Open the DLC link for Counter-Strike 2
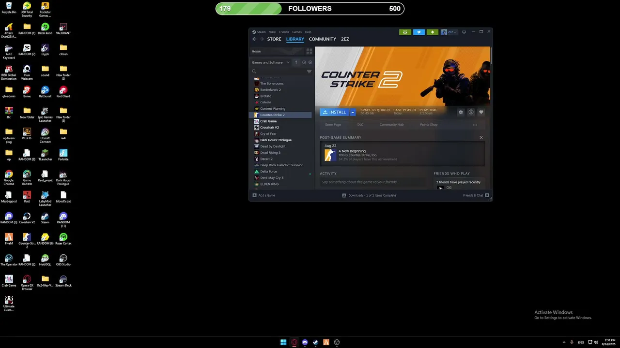The height and width of the screenshot is (348, 620). [x=360, y=125]
